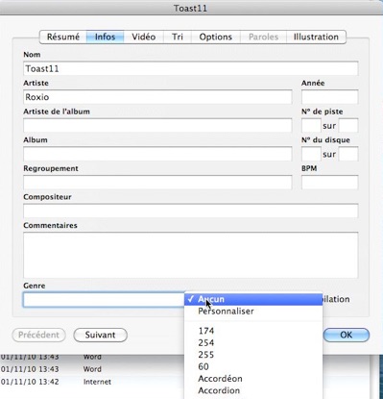Confirm with the OK button
The width and height of the screenshot is (383, 399).
coord(347,335)
